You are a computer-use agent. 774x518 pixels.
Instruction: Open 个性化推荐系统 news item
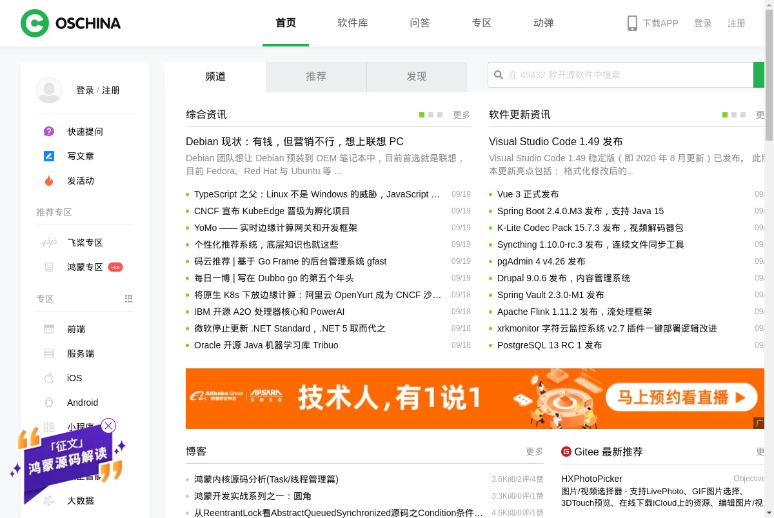(x=266, y=244)
